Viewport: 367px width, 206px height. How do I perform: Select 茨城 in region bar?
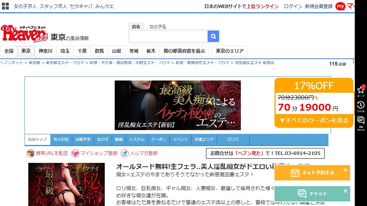point(134,51)
